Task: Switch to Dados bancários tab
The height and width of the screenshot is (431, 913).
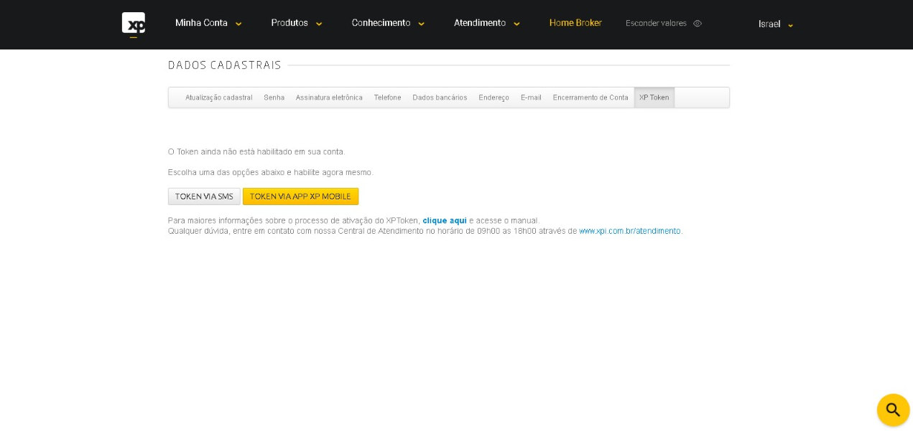Action: pos(440,98)
